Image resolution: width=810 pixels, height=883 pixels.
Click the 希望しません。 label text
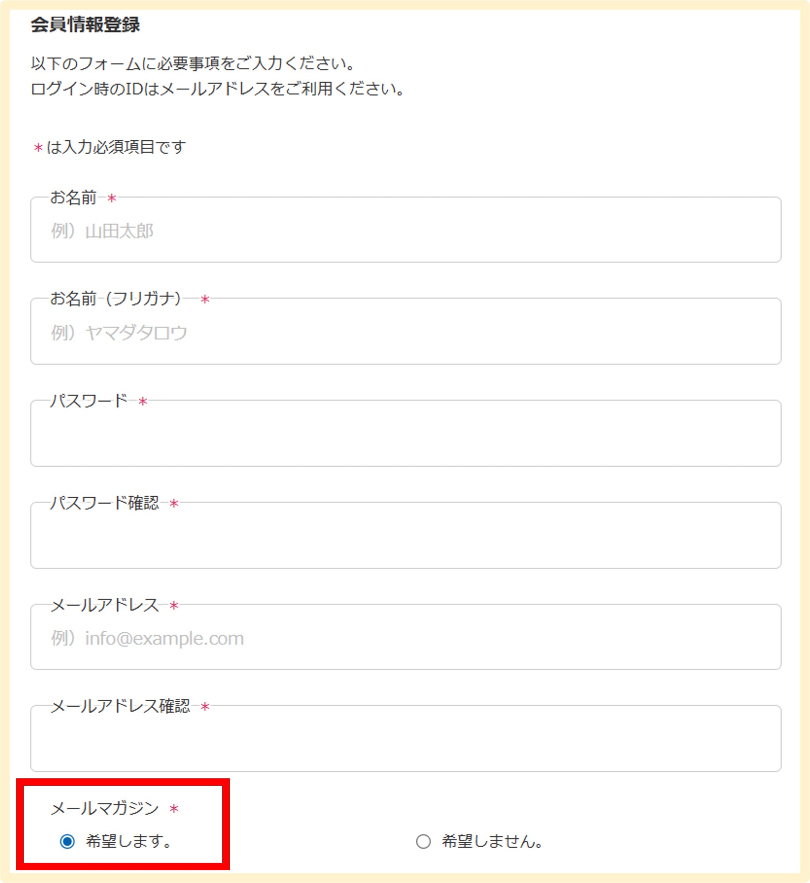tap(492, 841)
